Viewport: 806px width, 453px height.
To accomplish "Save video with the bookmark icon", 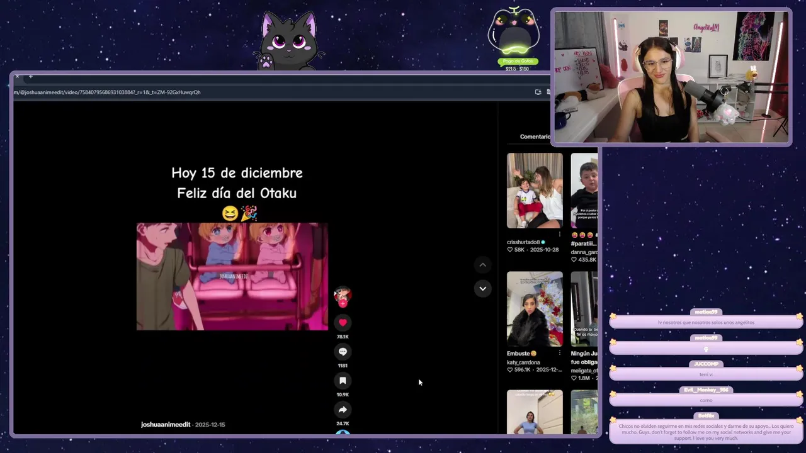I will (343, 381).
